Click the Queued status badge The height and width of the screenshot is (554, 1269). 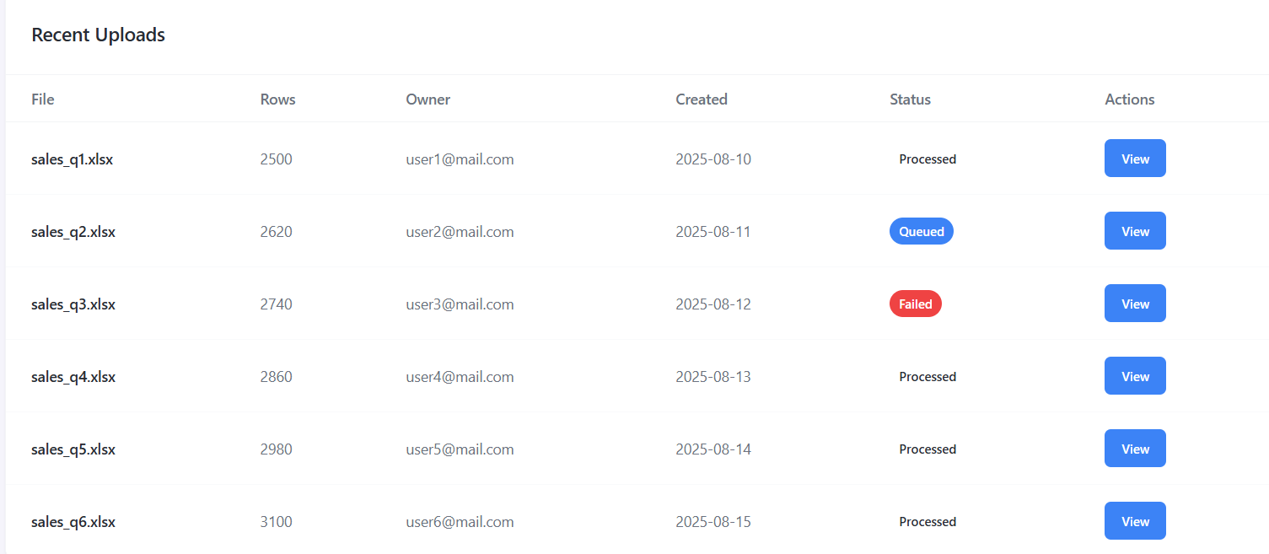tap(921, 231)
